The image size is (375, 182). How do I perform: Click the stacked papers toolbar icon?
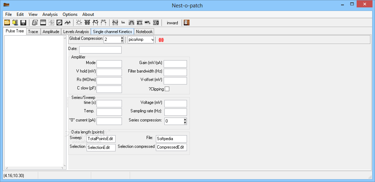35,23
